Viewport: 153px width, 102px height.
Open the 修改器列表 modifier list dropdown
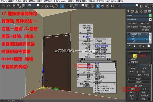(150, 20)
